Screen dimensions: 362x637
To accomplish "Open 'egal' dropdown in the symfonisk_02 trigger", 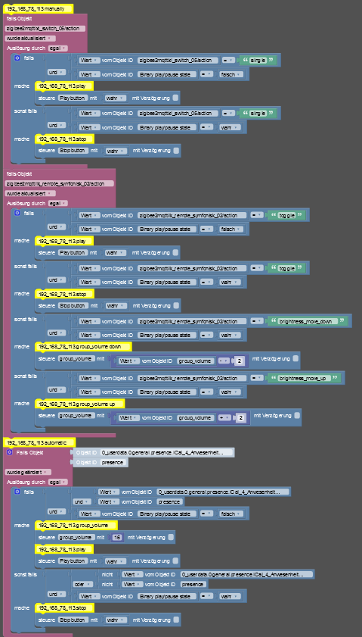I will 57,203.
